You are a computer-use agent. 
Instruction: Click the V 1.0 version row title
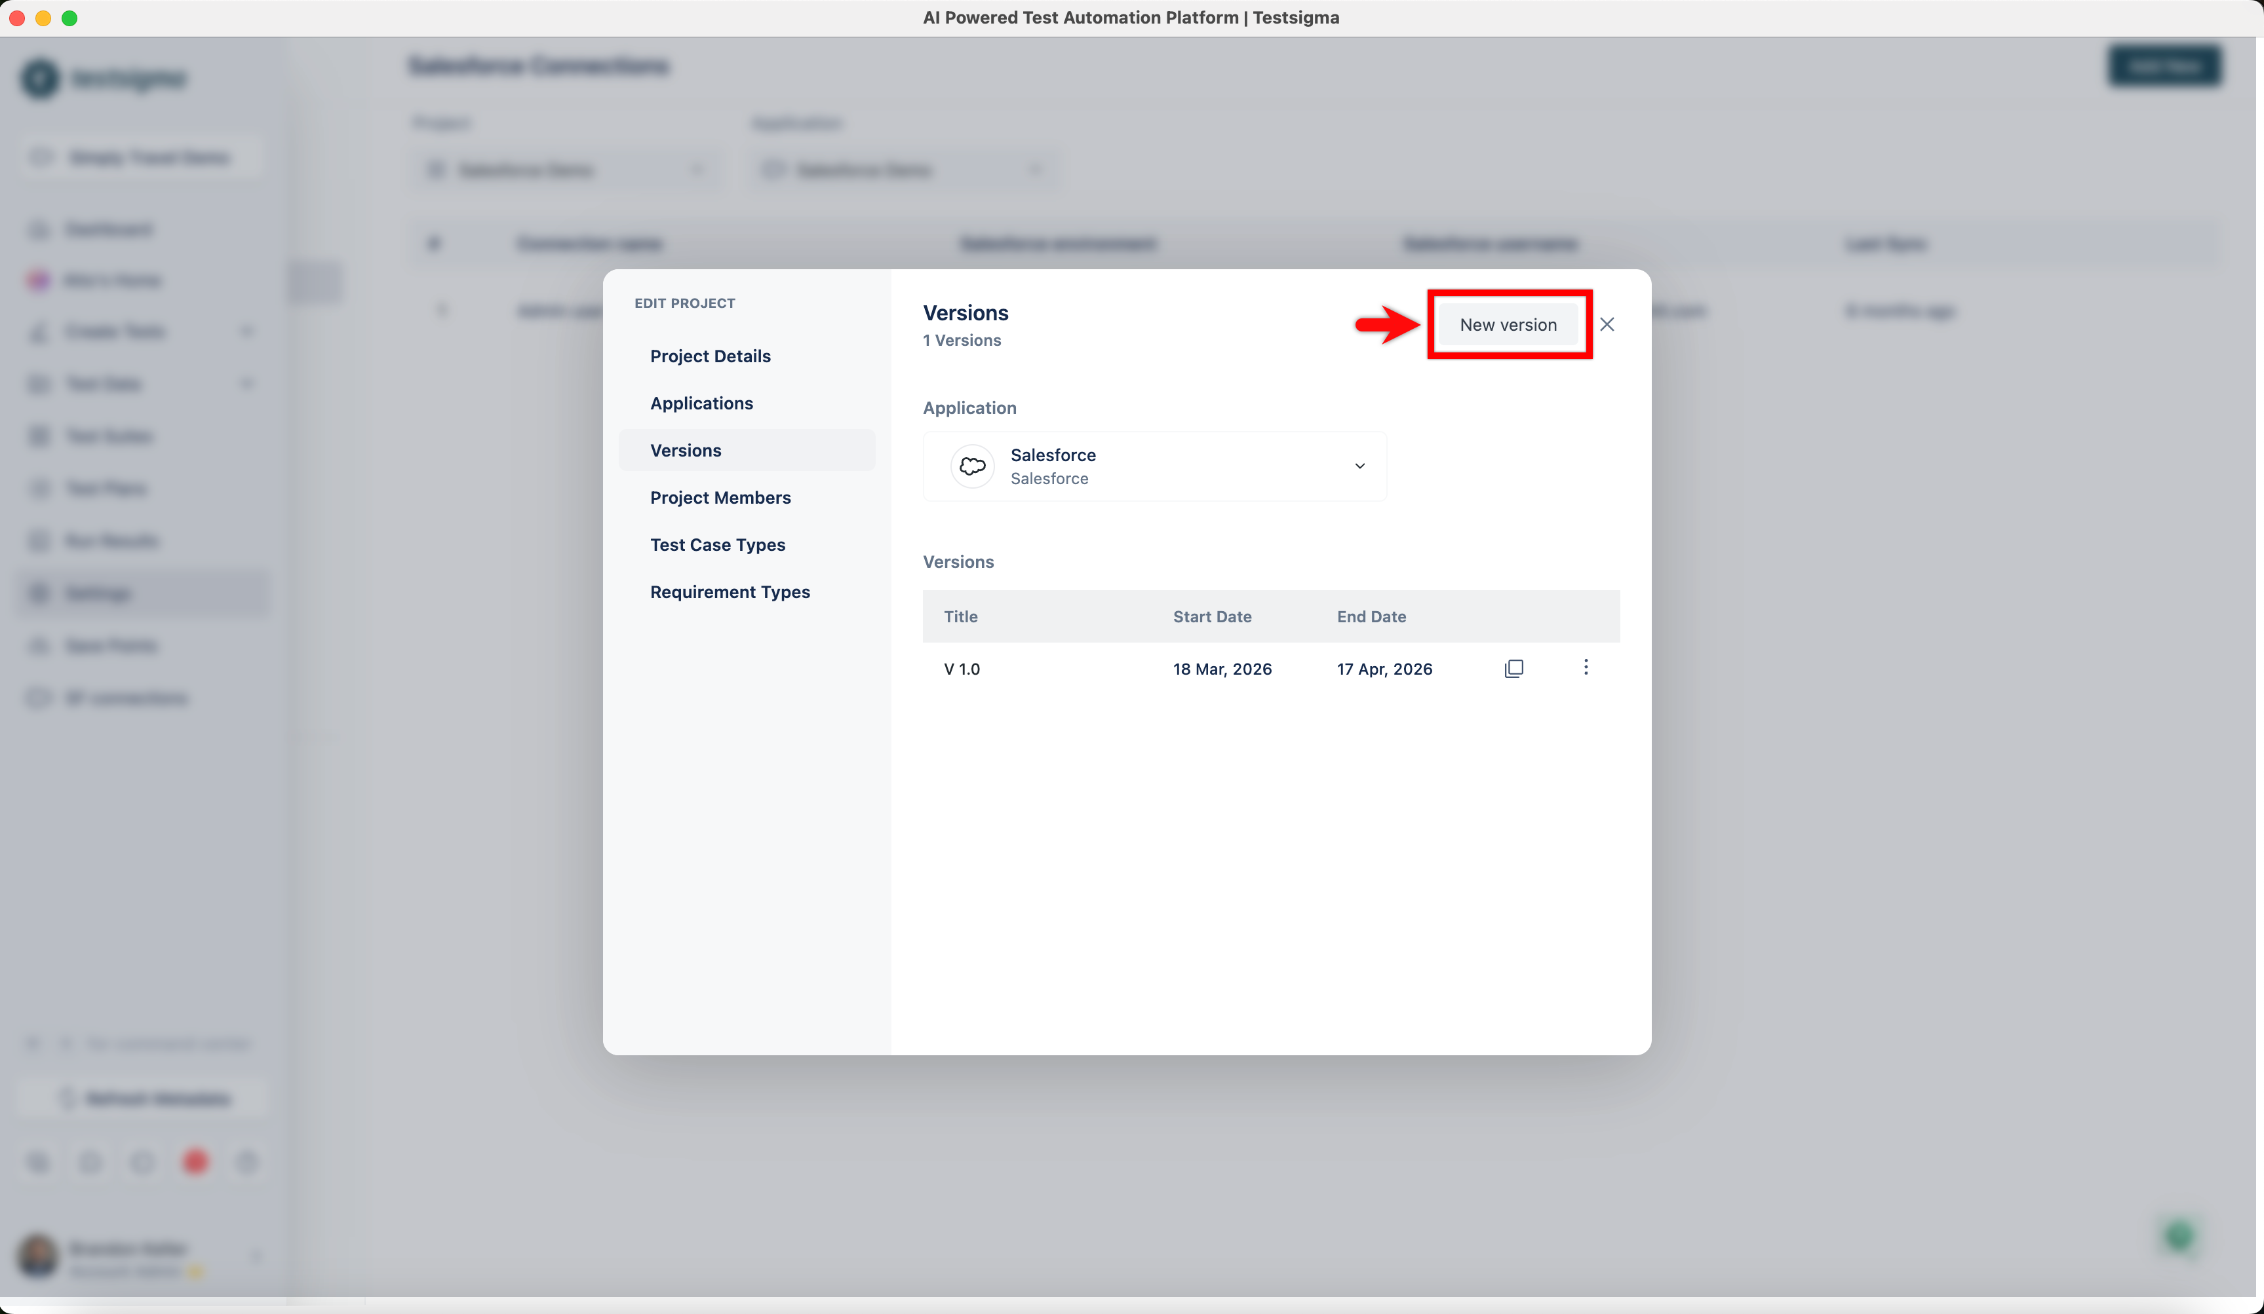962,669
